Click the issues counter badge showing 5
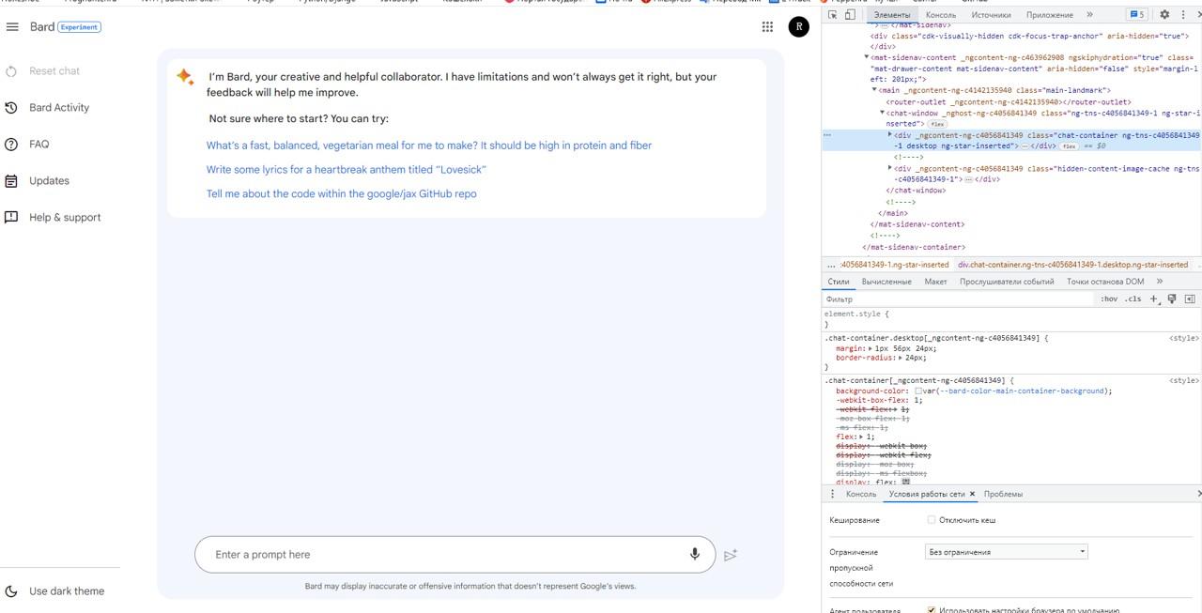 [x=1137, y=15]
